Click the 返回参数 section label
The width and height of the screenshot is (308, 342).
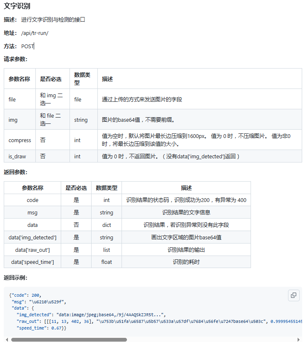[15, 172]
